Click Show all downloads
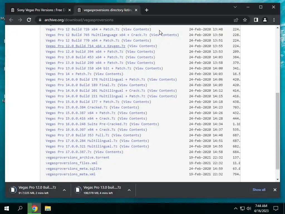Image resolution: width=285 pixels, height=214 pixels. point(259,189)
